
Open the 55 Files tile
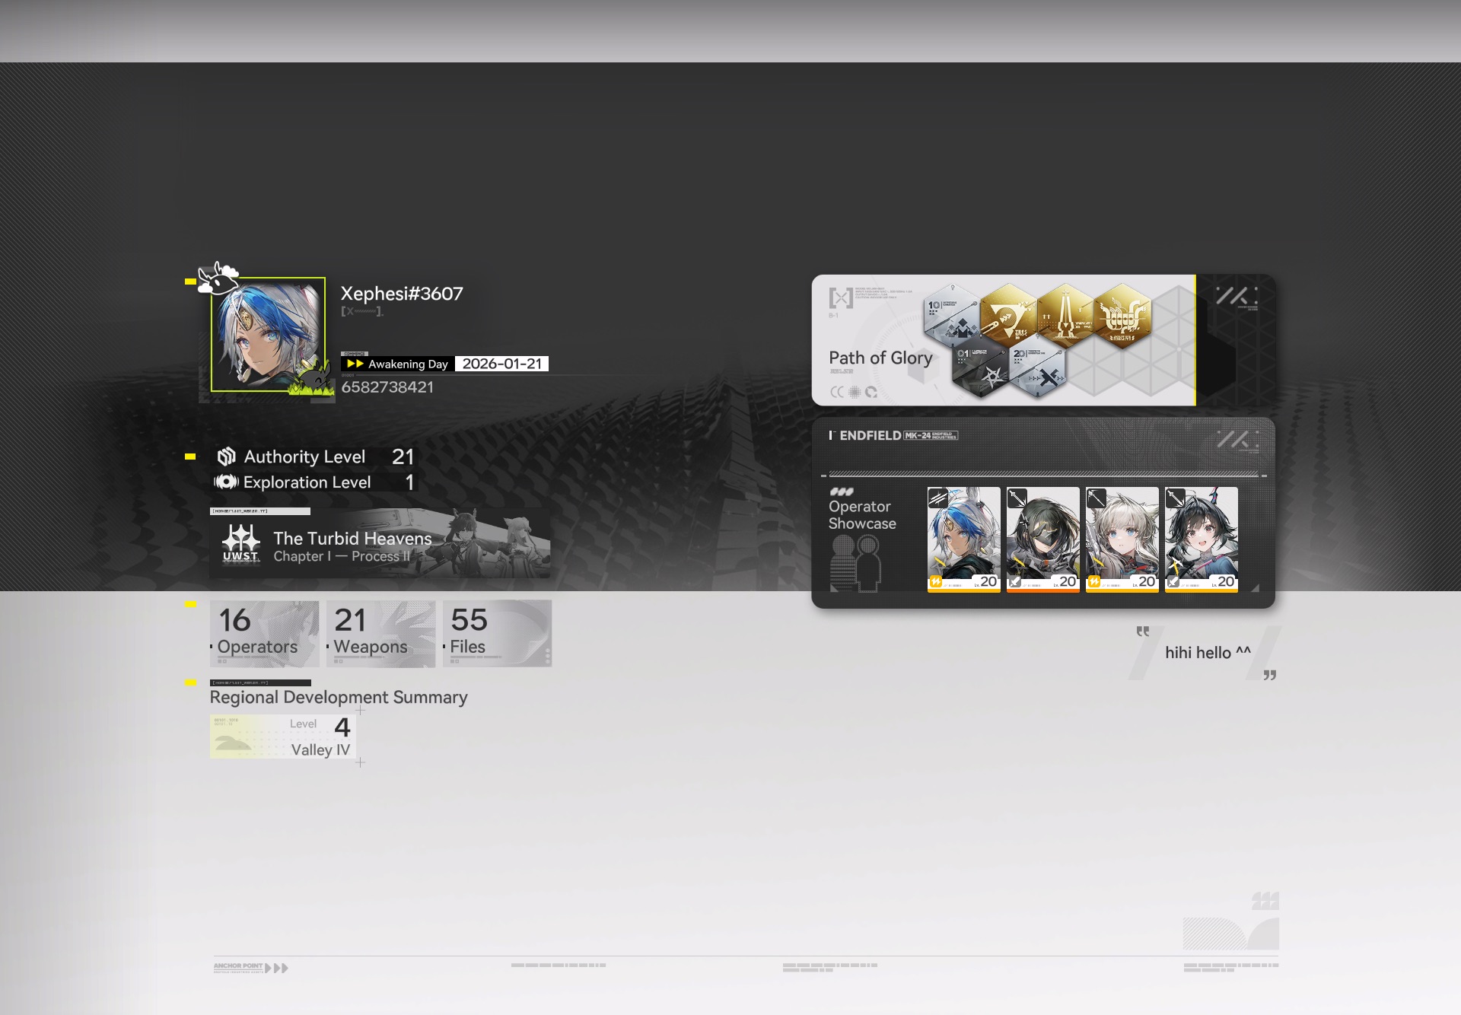(x=497, y=633)
